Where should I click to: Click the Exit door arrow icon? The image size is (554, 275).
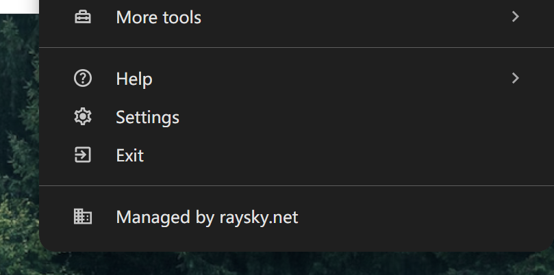tap(82, 155)
